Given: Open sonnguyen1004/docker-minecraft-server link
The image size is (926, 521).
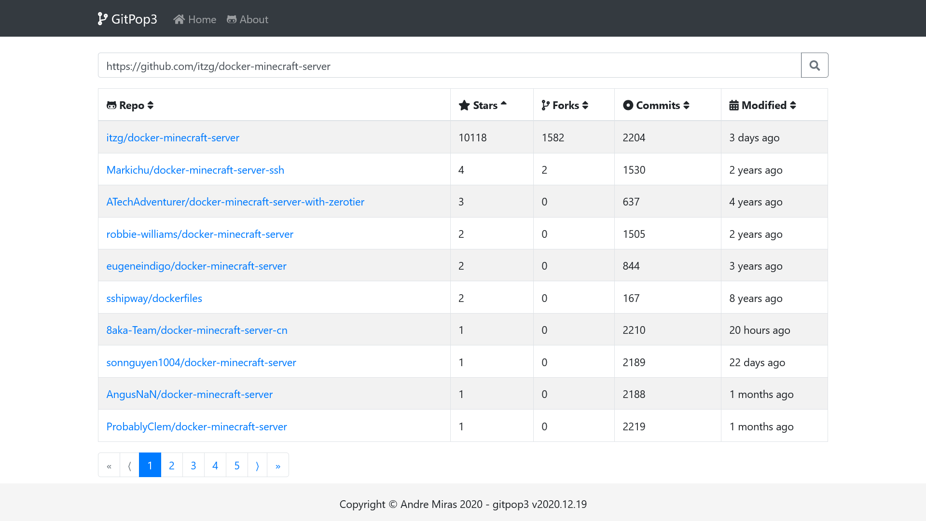Looking at the screenshot, I should tap(201, 362).
